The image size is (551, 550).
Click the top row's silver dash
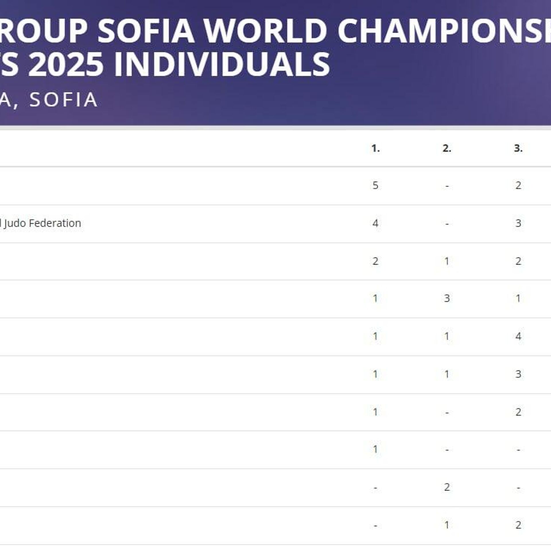(x=447, y=186)
